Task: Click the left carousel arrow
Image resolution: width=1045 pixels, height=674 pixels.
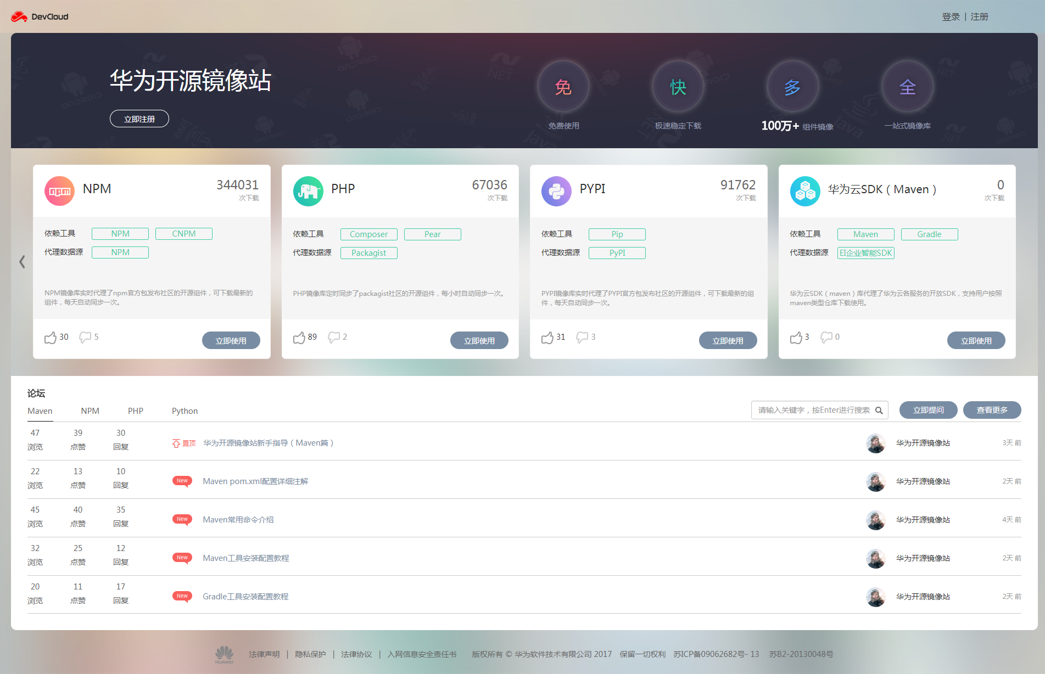Action: [x=22, y=261]
